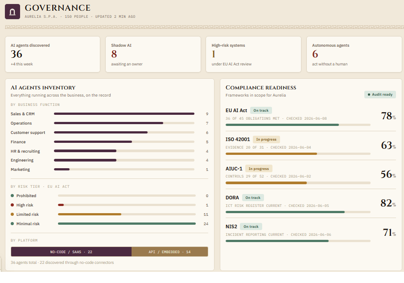The width and height of the screenshot is (404, 283).
Task: Click the Operations progress bar
Action: click(124, 123)
